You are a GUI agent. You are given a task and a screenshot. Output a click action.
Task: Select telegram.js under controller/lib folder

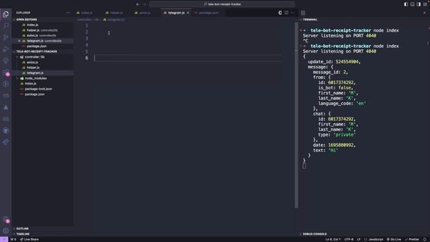(35, 73)
